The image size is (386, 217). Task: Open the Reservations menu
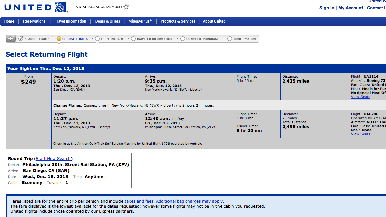click(x=34, y=21)
